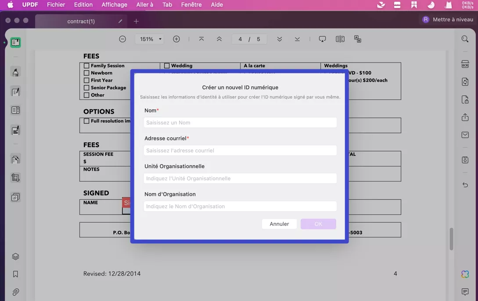Start presentation slideshow mode

(322, 39)
